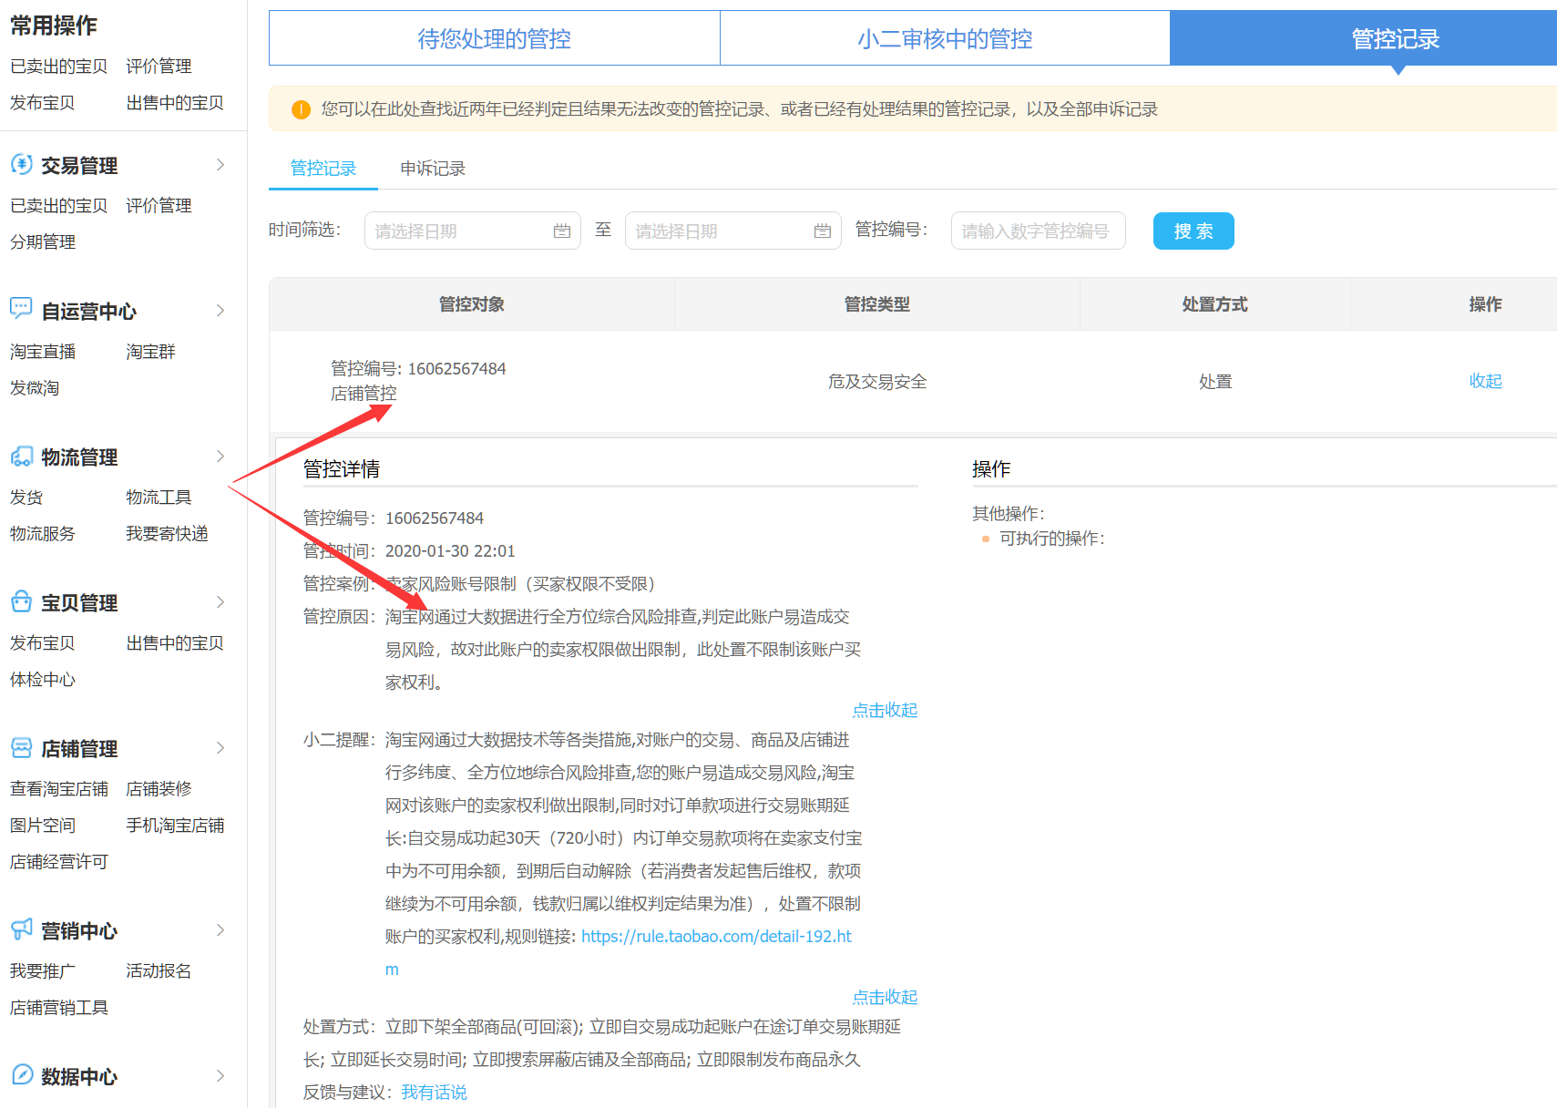Open the rule.taobao.com rules link
Screen dimensions: 1557x1108
716,937
